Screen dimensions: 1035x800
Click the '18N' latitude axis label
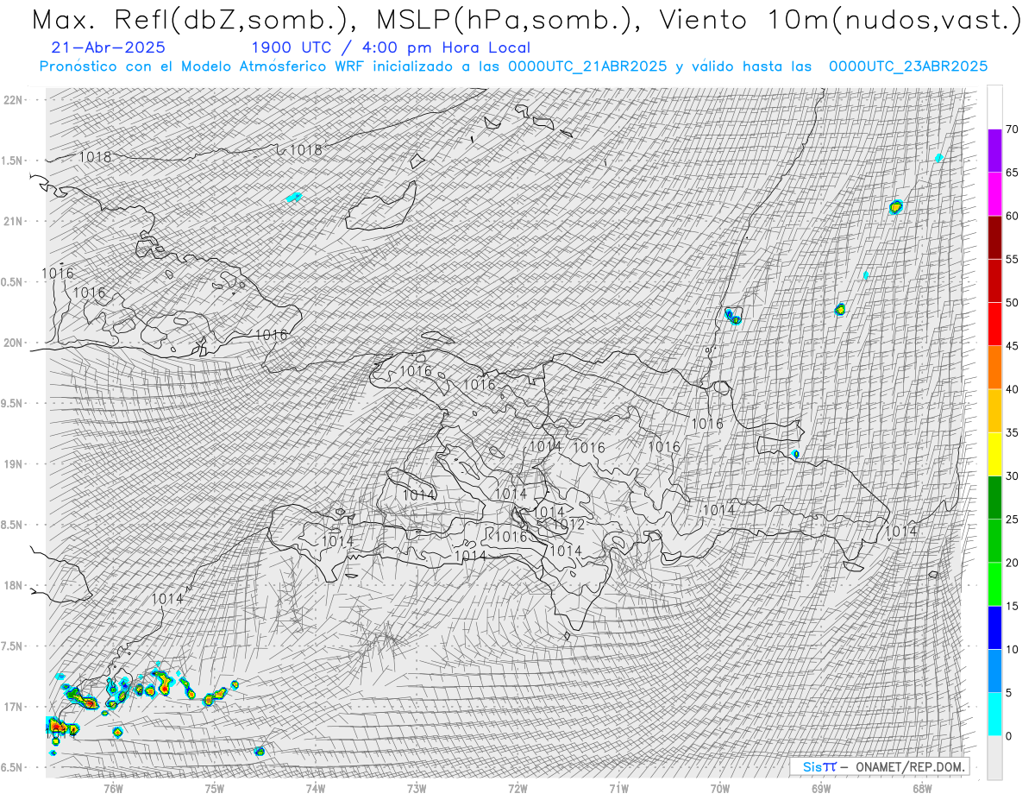click(x=12, y=585)
